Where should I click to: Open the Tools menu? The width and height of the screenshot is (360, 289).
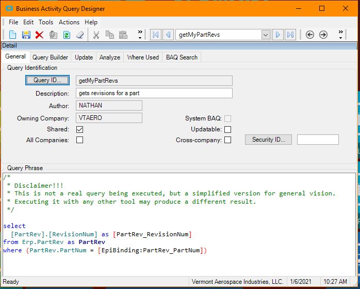[46, 22]
